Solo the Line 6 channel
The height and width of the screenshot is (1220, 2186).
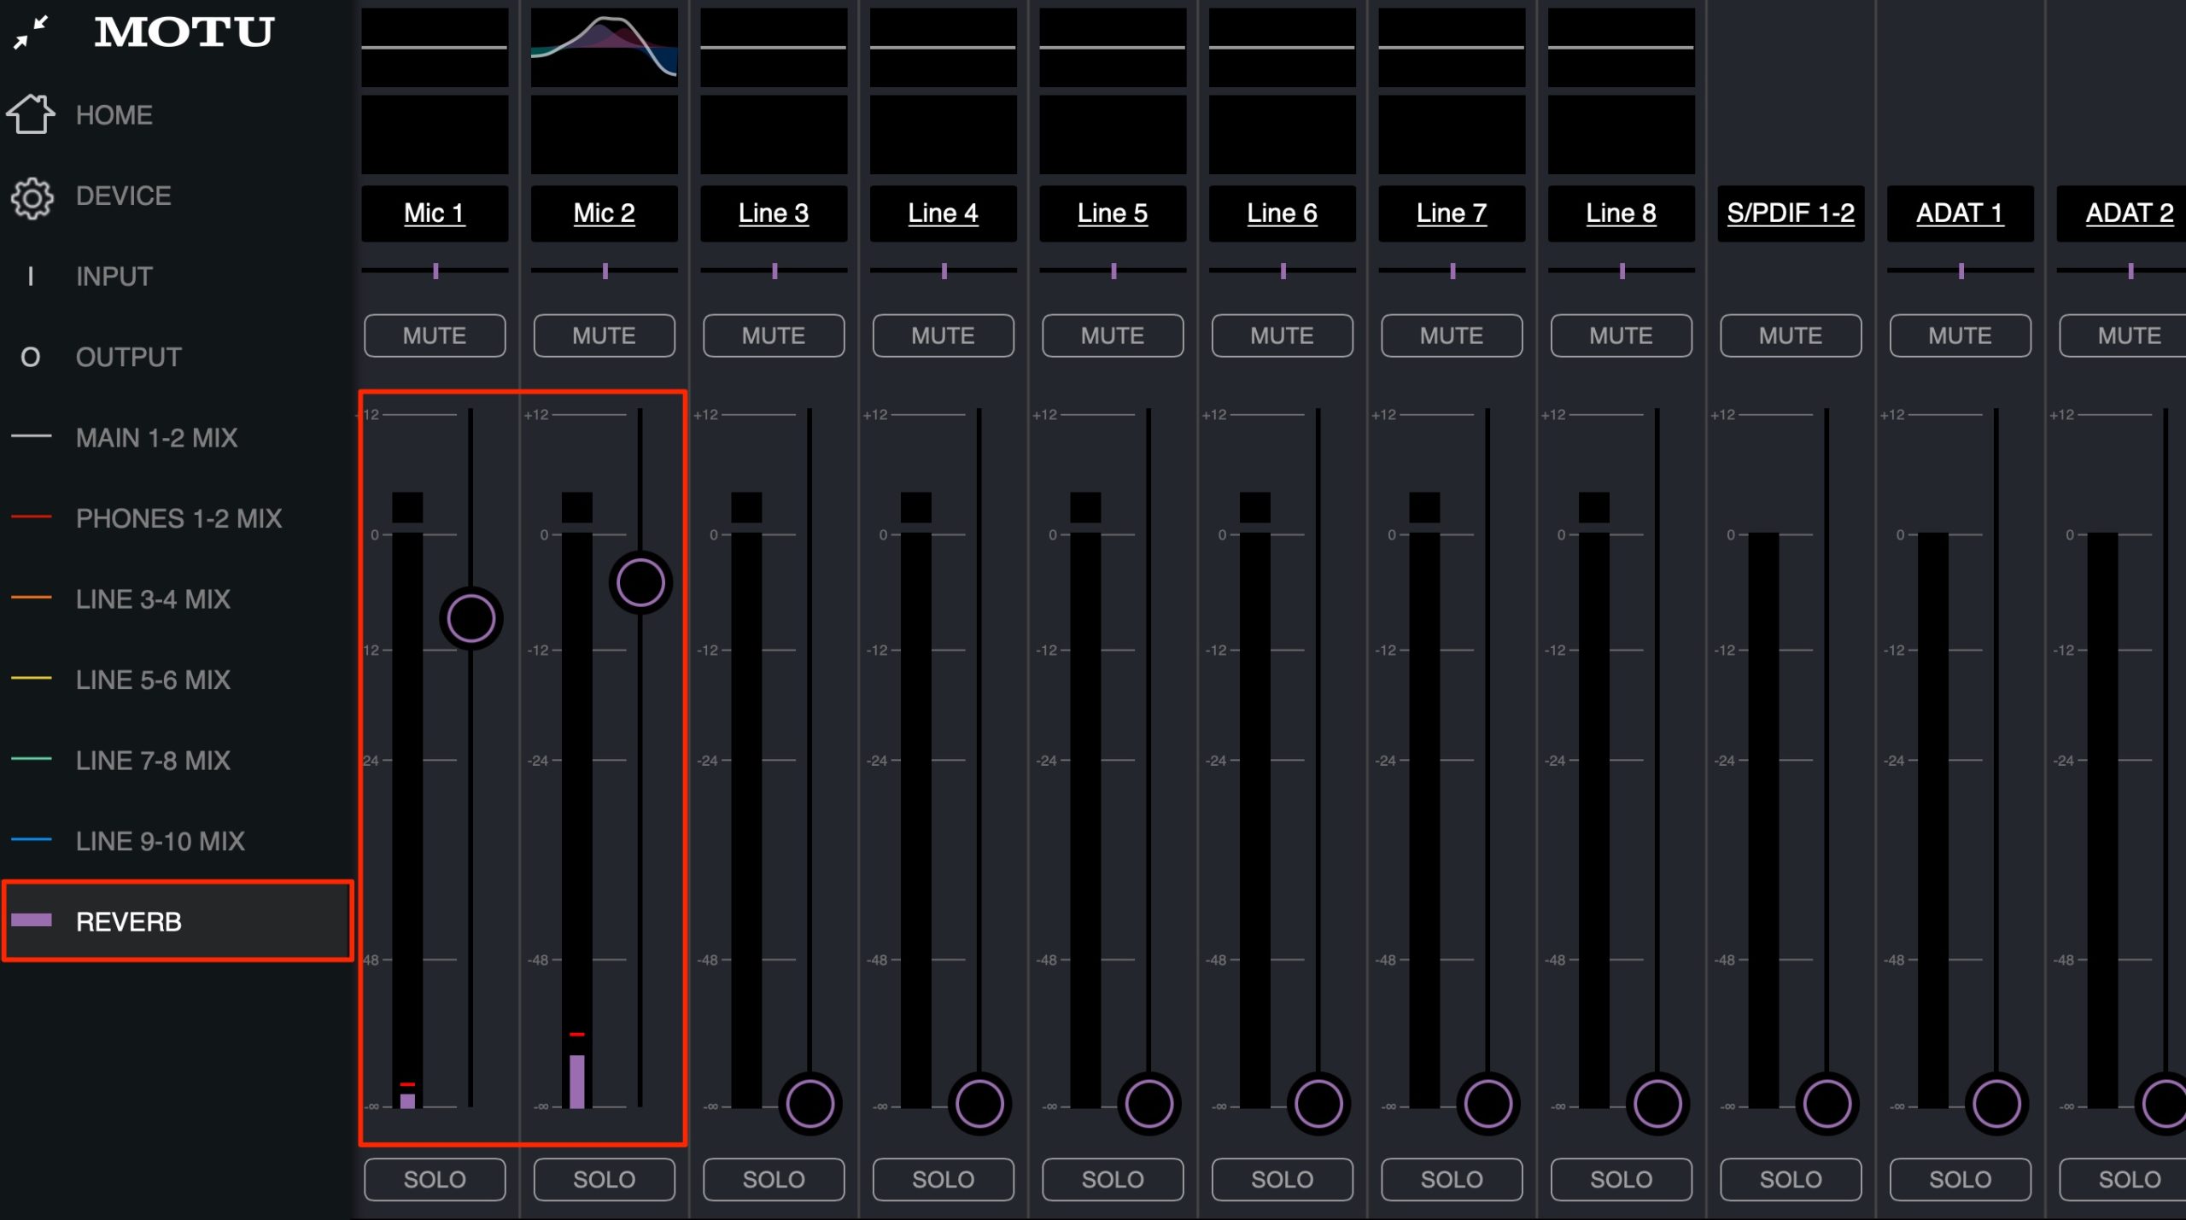[1283, 1179]
